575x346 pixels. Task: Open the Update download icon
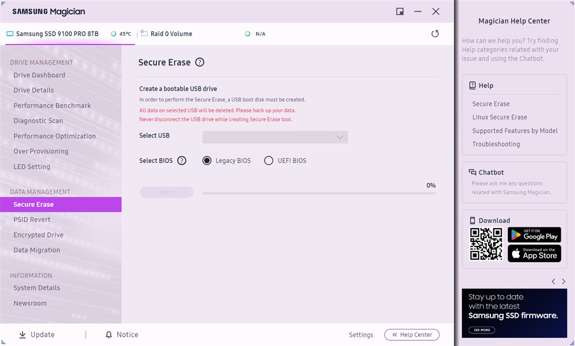click(23, 335)
